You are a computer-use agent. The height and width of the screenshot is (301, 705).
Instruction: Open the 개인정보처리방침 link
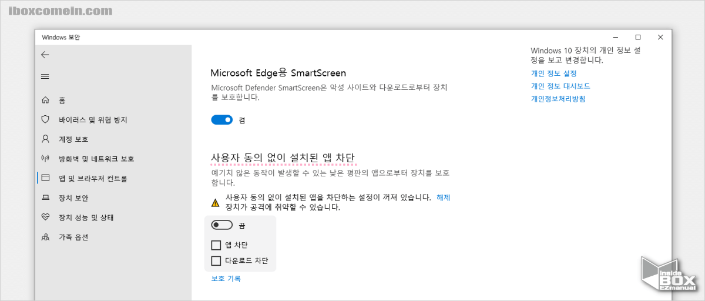[x=558, y=99]
